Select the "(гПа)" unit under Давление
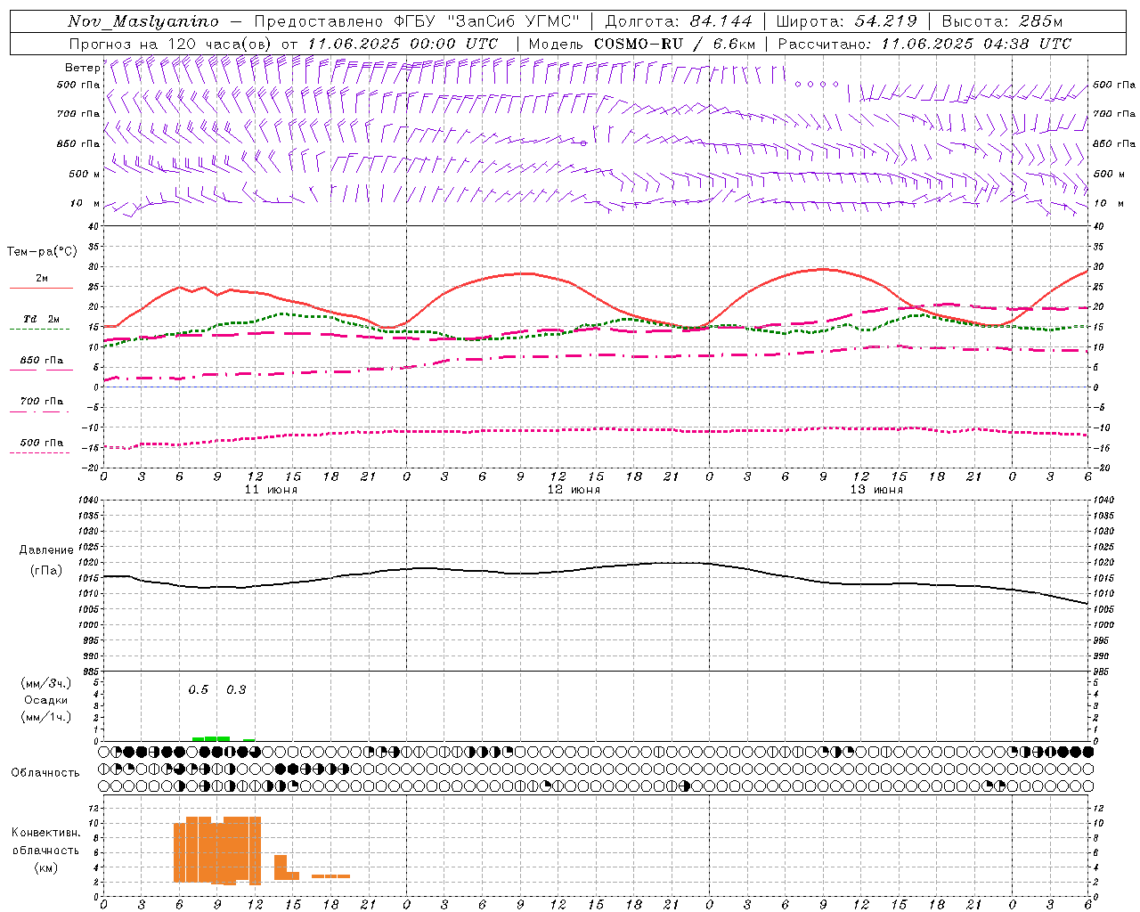Image resolution: width=1140 pixels, height=912 pixels. point(46,571)
